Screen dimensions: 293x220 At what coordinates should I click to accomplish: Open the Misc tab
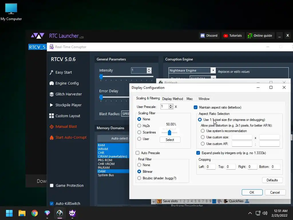[x=189, y=99]
